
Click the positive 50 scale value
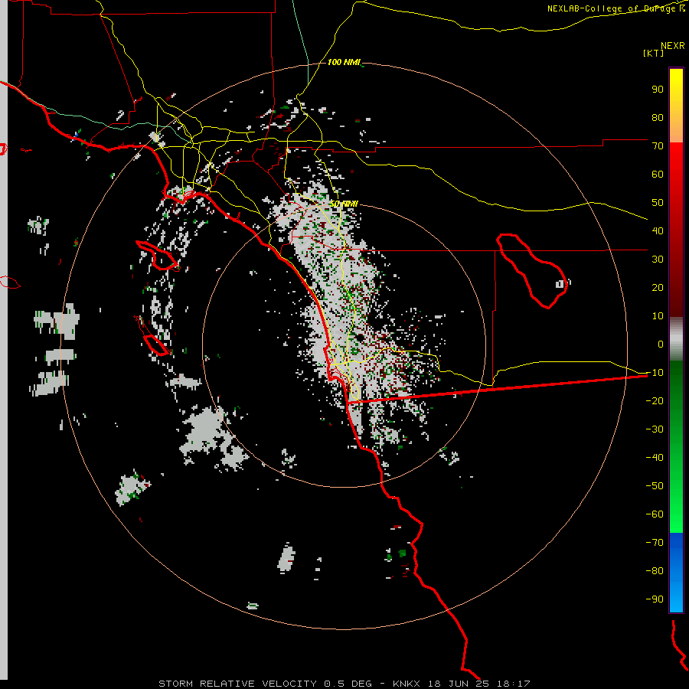coord(658,203)
